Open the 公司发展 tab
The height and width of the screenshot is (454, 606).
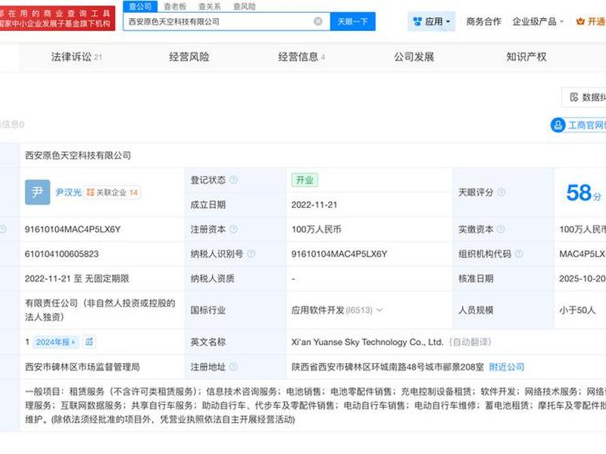pyautogui.click(x=414, y=57)
